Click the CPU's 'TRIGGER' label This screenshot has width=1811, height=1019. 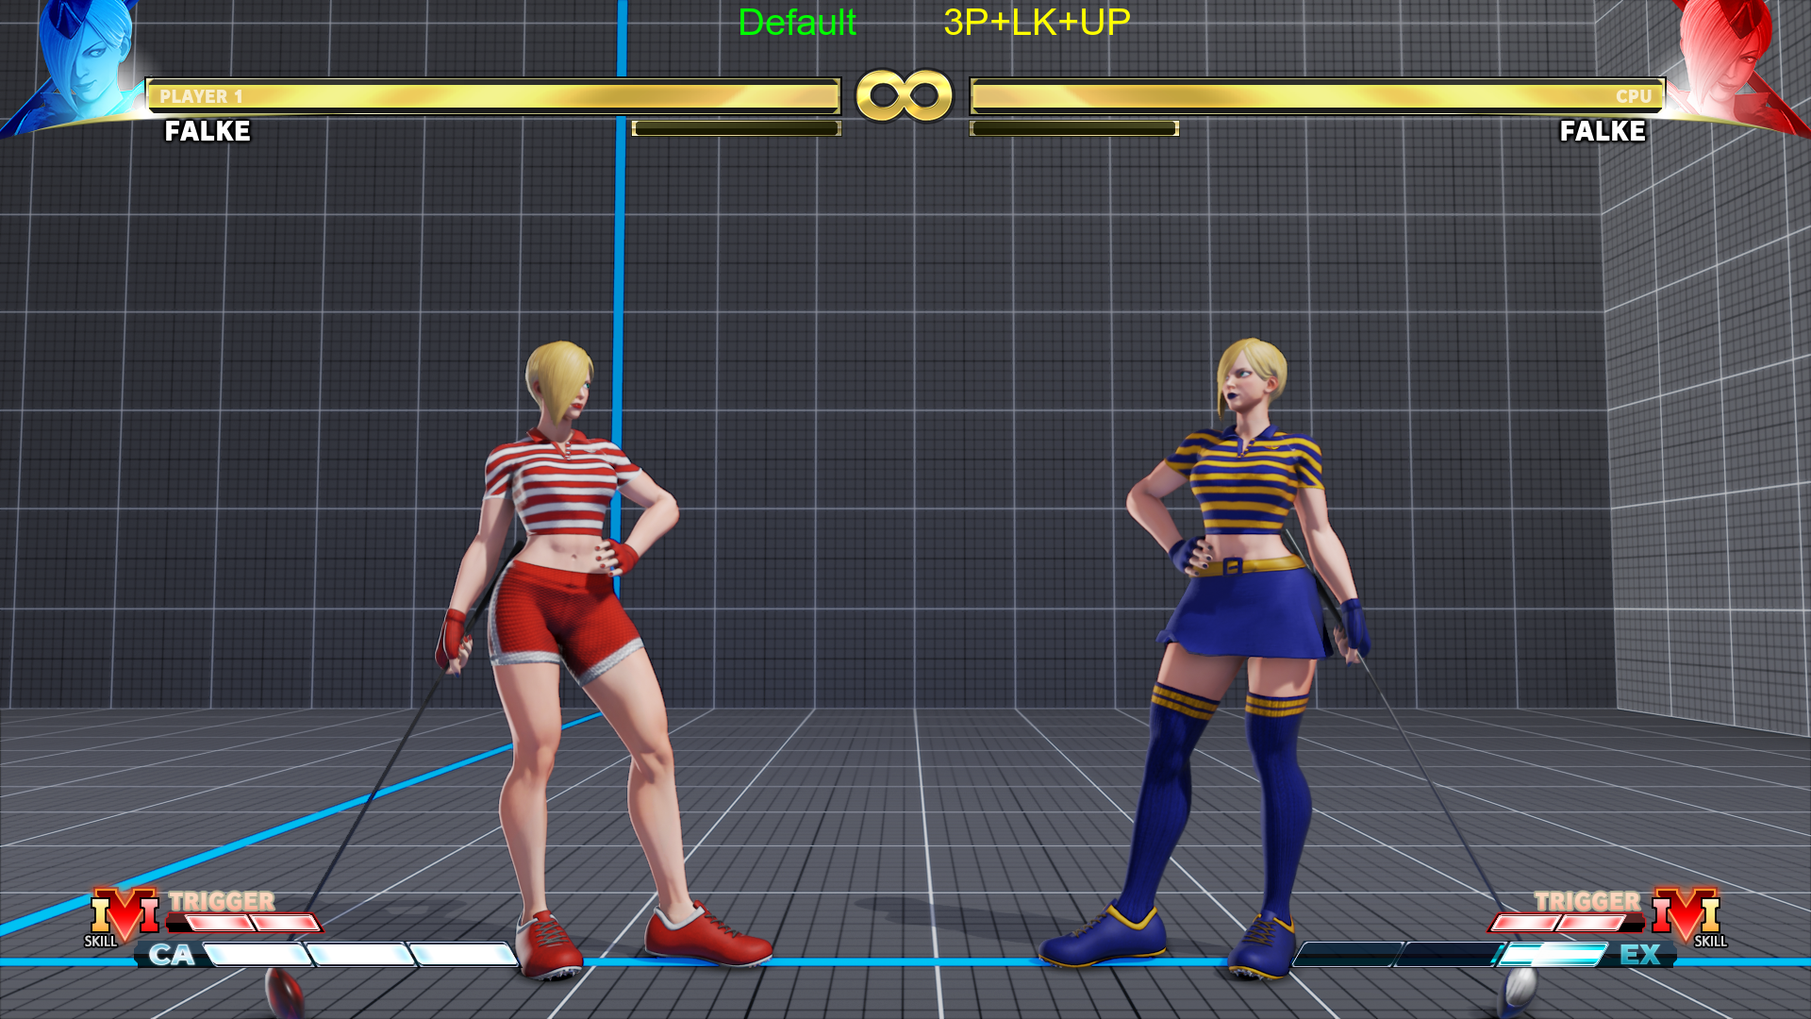click(1587, 901)
